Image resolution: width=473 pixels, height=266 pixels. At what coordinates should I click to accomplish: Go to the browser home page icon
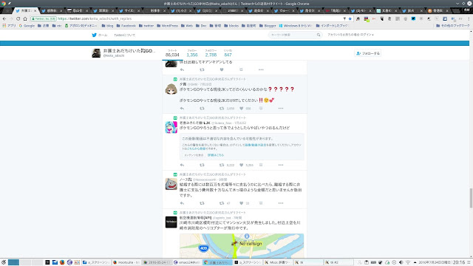25,18
